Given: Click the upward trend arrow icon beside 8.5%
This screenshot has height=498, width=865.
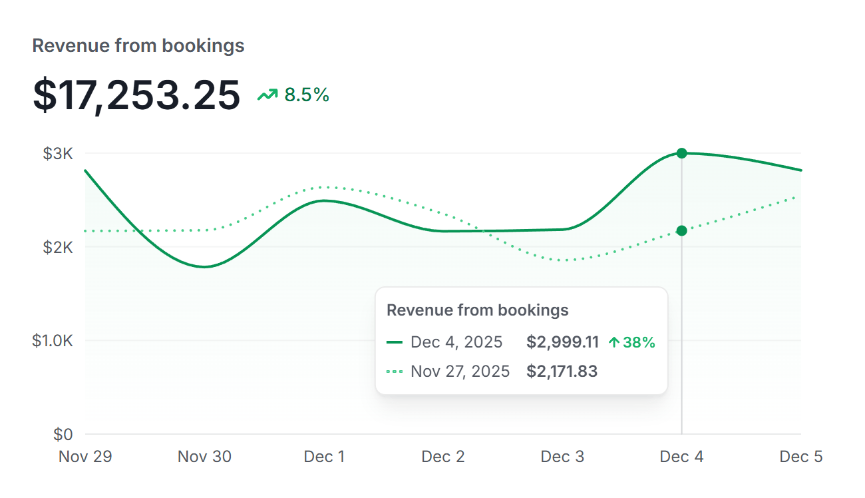Looking at the screenshot, I should (x=267, y=95).
